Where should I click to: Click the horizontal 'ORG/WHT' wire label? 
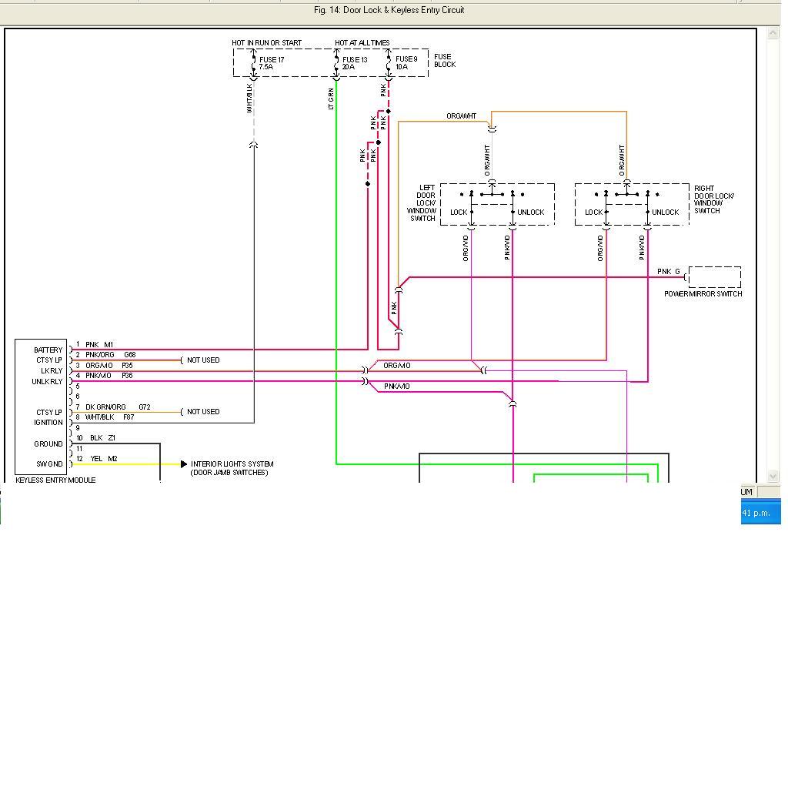461,115
